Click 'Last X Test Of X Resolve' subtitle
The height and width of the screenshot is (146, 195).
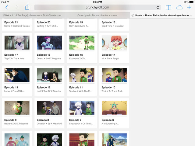click(49, 91)
